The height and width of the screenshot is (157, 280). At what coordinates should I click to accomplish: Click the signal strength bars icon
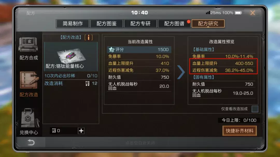[208, 13]
